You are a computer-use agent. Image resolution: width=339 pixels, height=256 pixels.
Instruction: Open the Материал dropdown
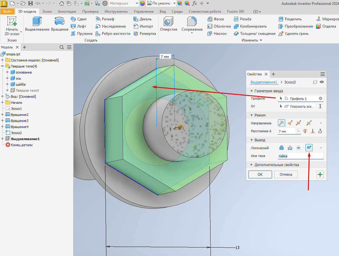click(137, 3)
